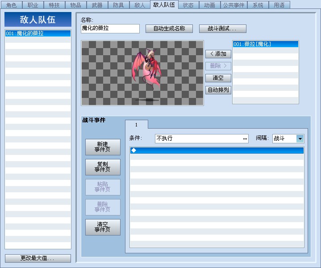Click the 新建事件页 button
The image size is (321, 268).
(103, 147)
